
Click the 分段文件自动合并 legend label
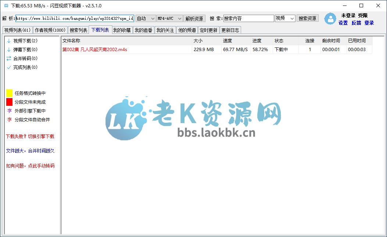[x=32, y=120]
